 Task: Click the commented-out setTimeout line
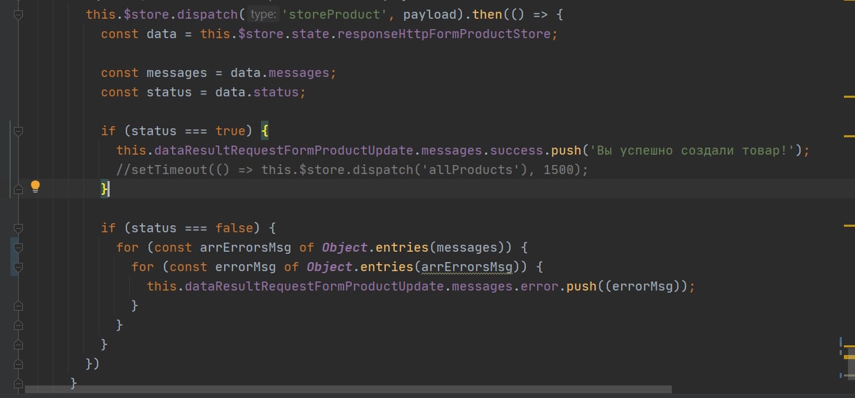pyautogui.click(x=352, y=169)
